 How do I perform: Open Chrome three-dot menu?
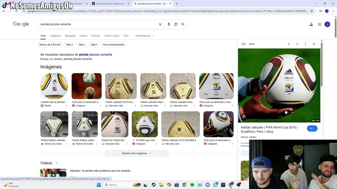click(333, 11)
